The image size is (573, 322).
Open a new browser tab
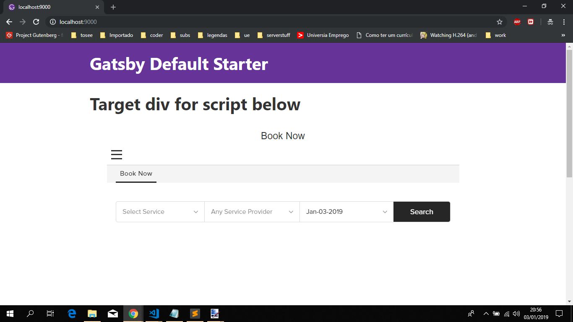coord(113,7)
